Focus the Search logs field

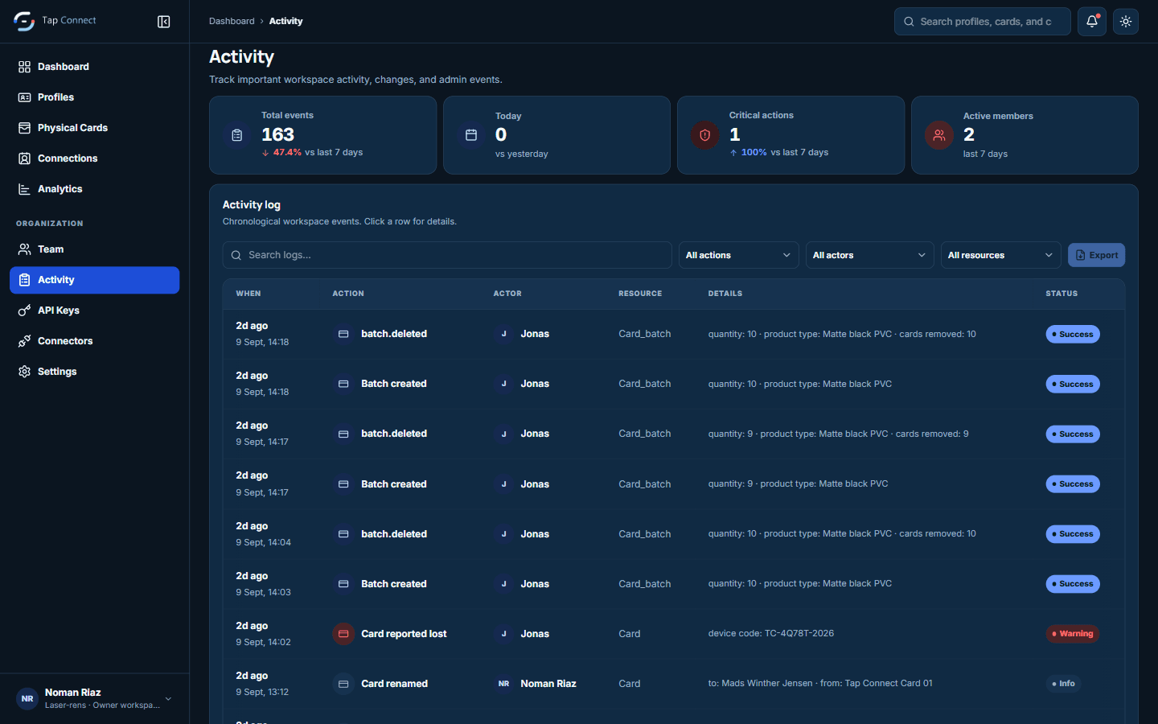point(447,255)
